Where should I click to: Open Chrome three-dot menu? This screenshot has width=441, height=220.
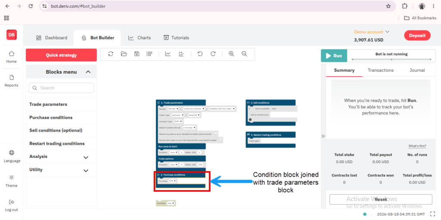tap(434, 6)
